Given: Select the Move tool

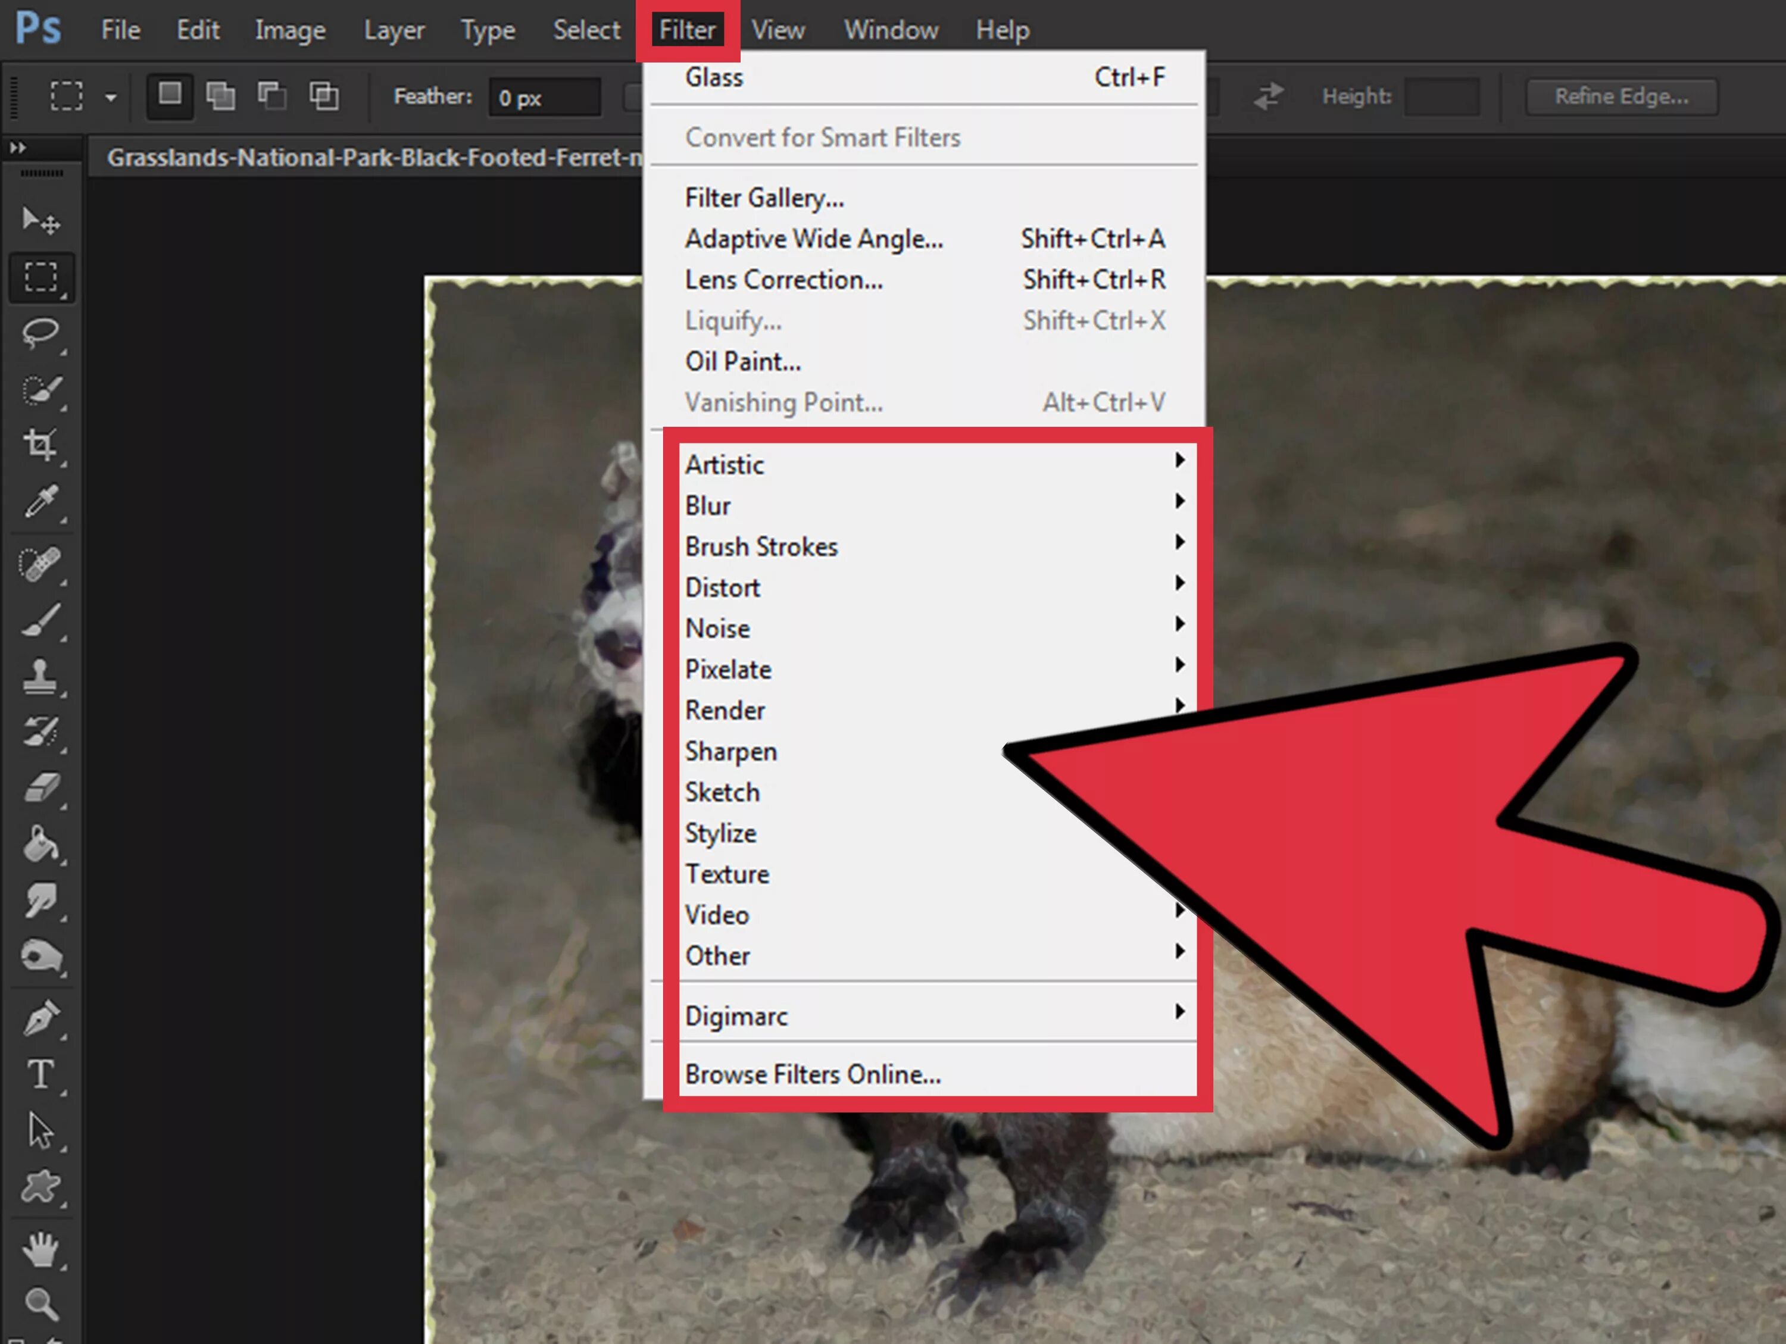Looking at the screenshot, I should pyautogui.click(x=40, y=220).
